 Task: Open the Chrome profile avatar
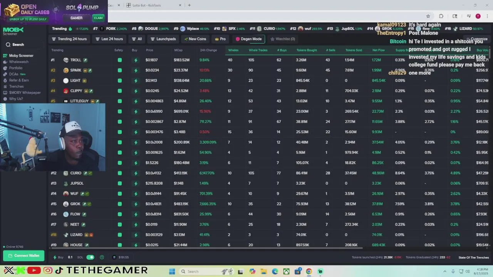pos(478,16)
